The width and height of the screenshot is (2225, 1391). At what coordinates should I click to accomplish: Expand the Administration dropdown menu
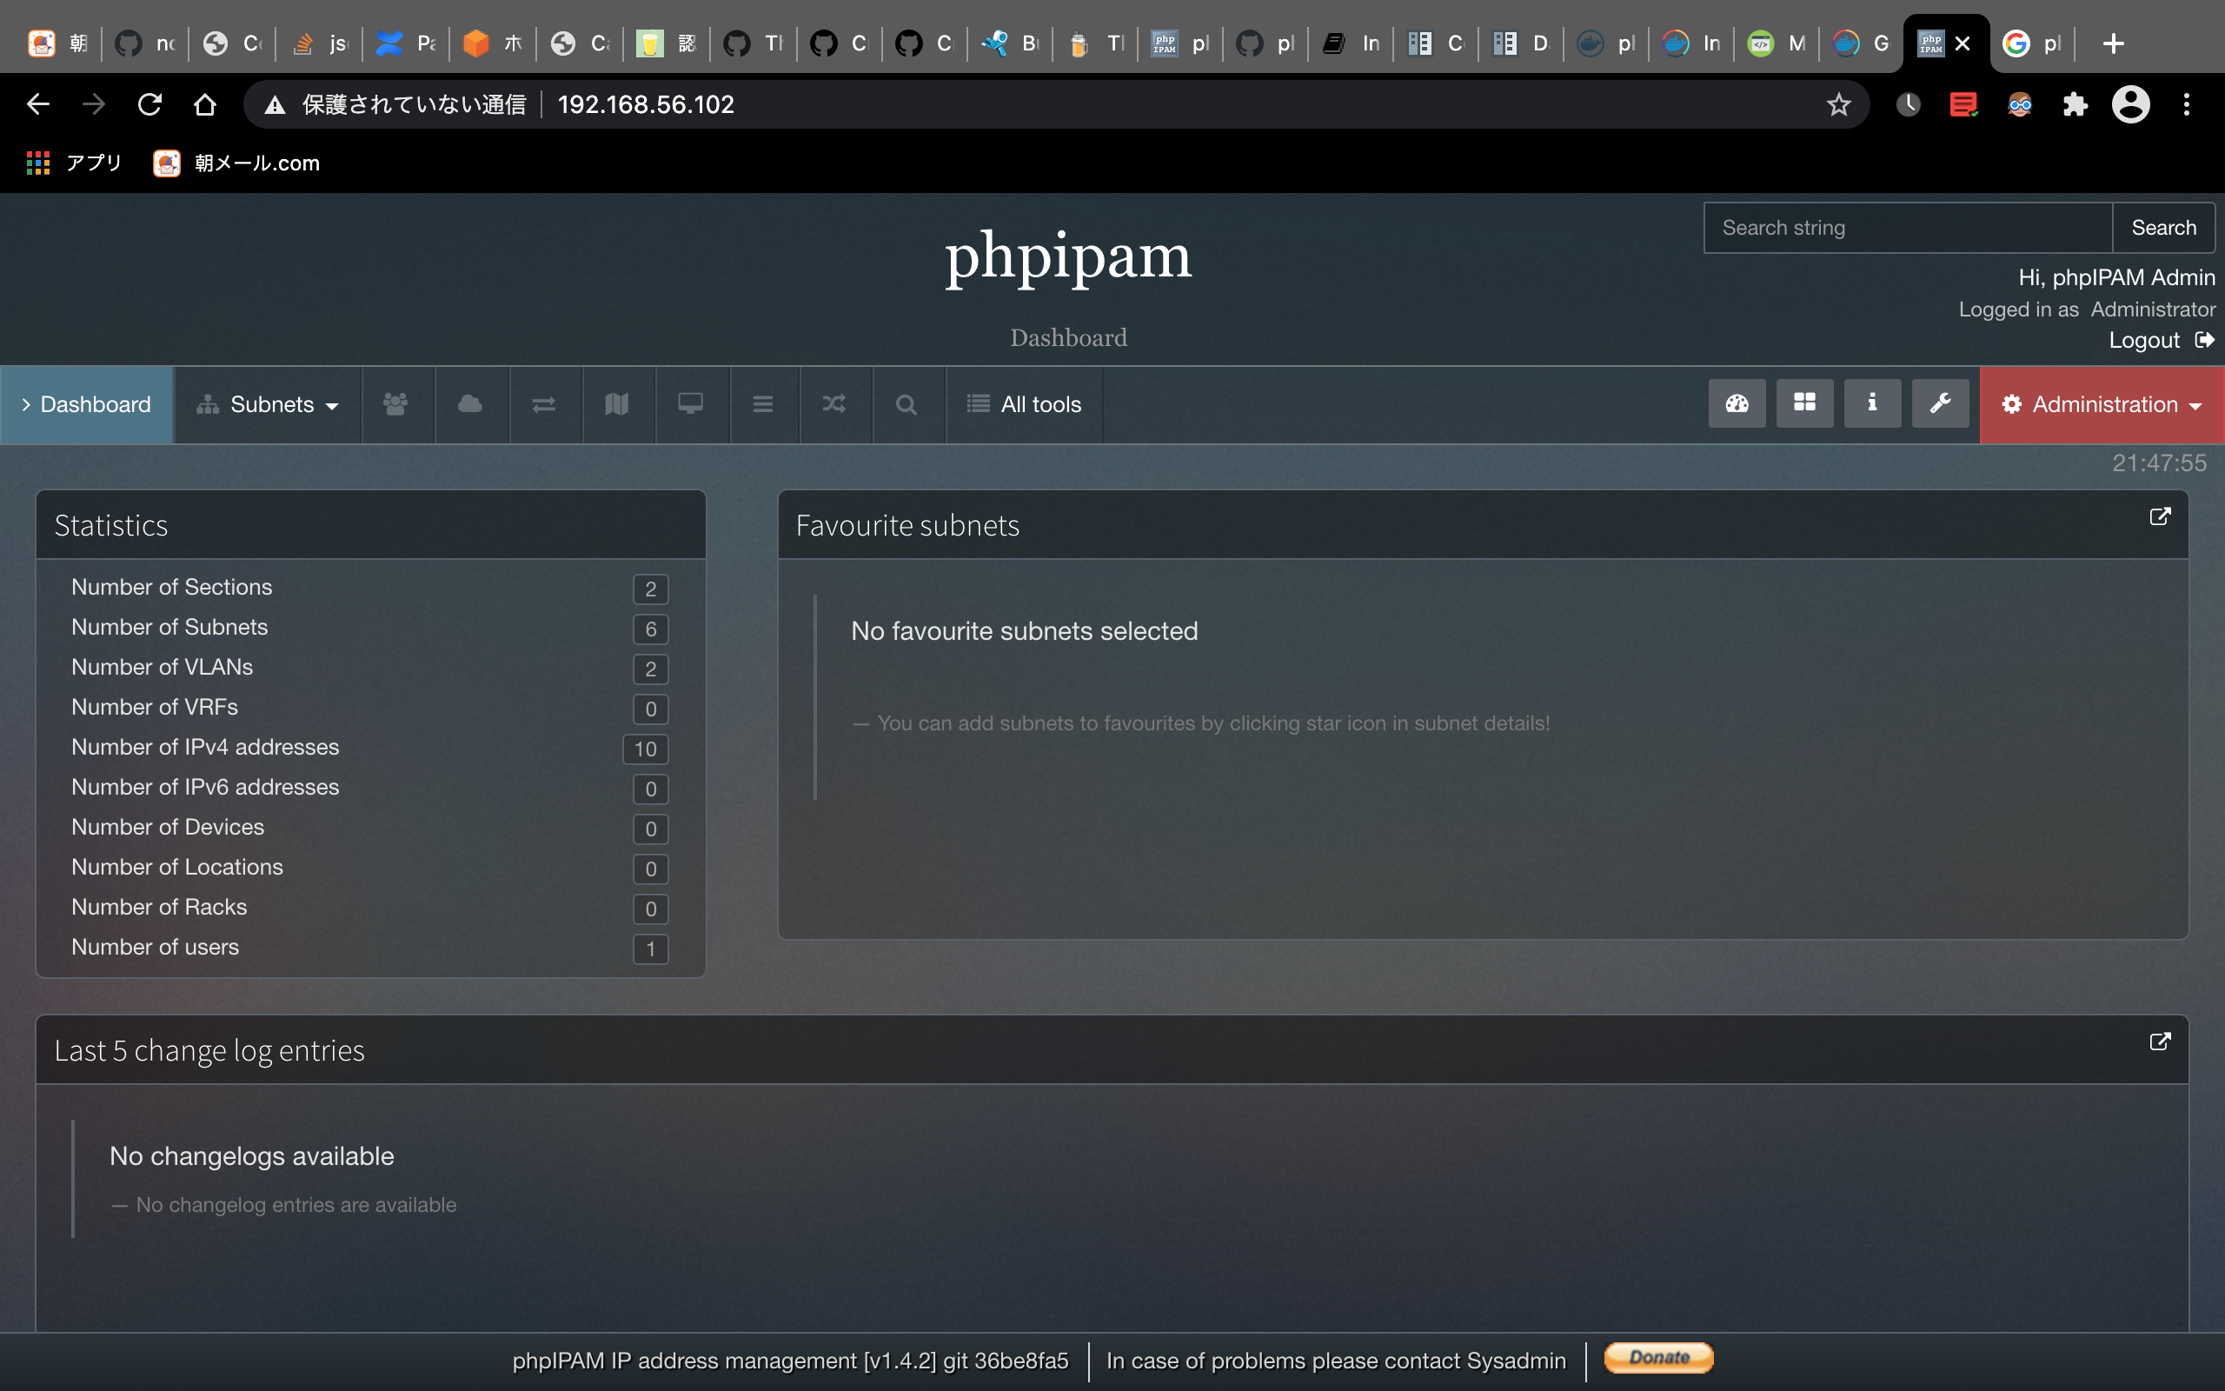click(x=2102, y=404)
